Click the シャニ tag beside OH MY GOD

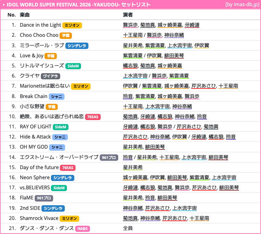[x=57, y=147]
